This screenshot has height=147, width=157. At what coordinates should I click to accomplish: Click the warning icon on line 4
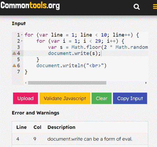point(14,53)
